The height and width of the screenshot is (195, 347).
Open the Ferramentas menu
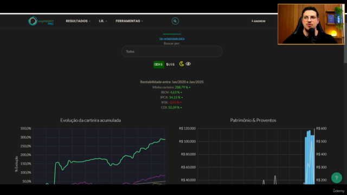coord(129,21)
